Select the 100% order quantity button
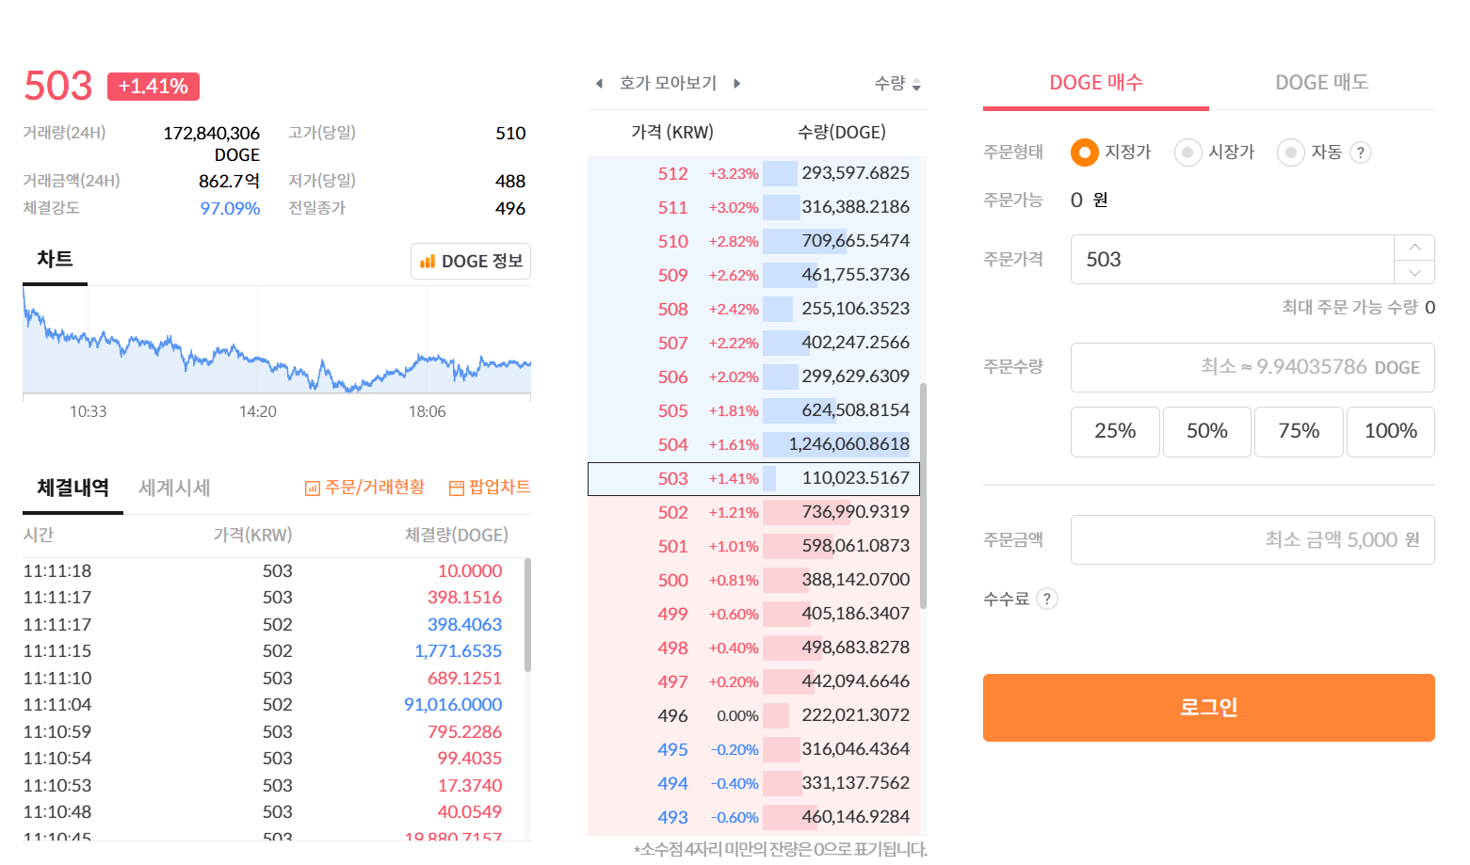 click(1391, 431)
